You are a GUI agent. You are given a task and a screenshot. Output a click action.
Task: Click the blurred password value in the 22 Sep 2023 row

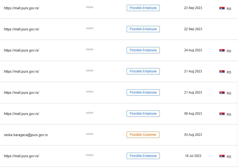90,28
